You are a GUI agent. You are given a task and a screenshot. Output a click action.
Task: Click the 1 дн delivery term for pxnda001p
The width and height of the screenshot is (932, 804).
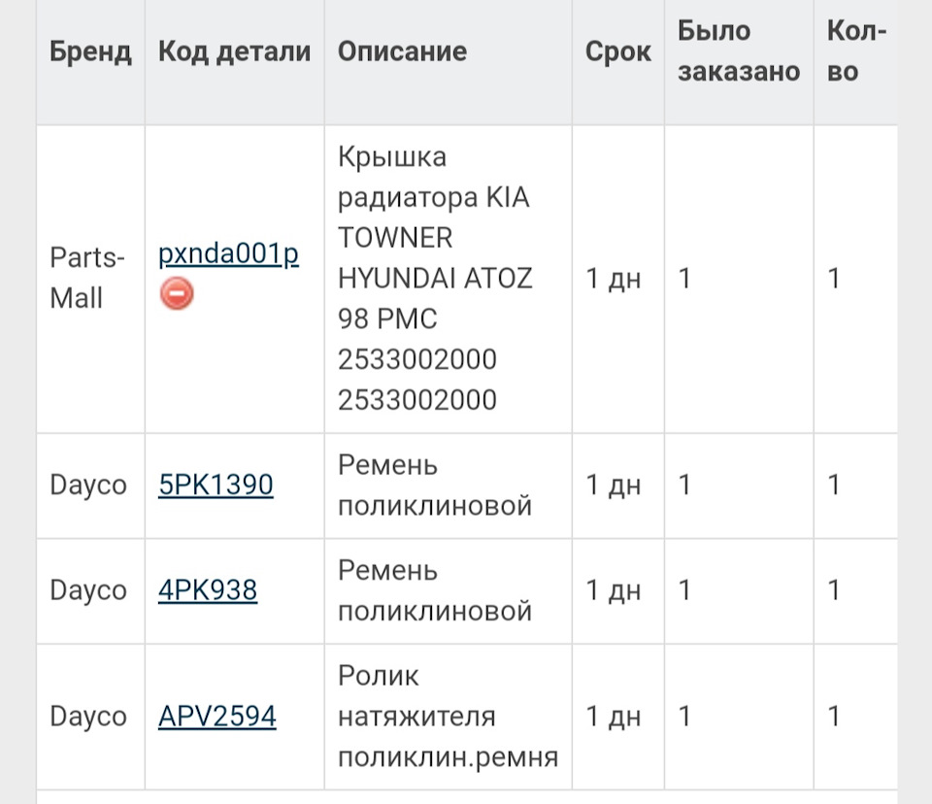[x=614, y=279]
